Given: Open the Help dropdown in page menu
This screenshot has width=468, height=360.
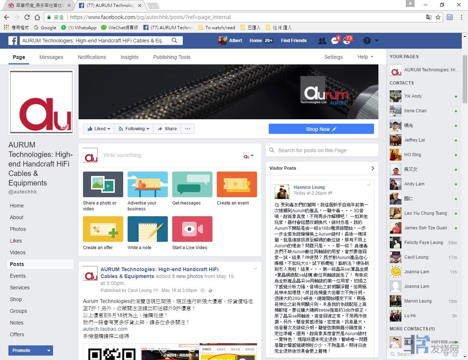Looking at the screenshot, I should pyautogui.click(x=365, y=57).
